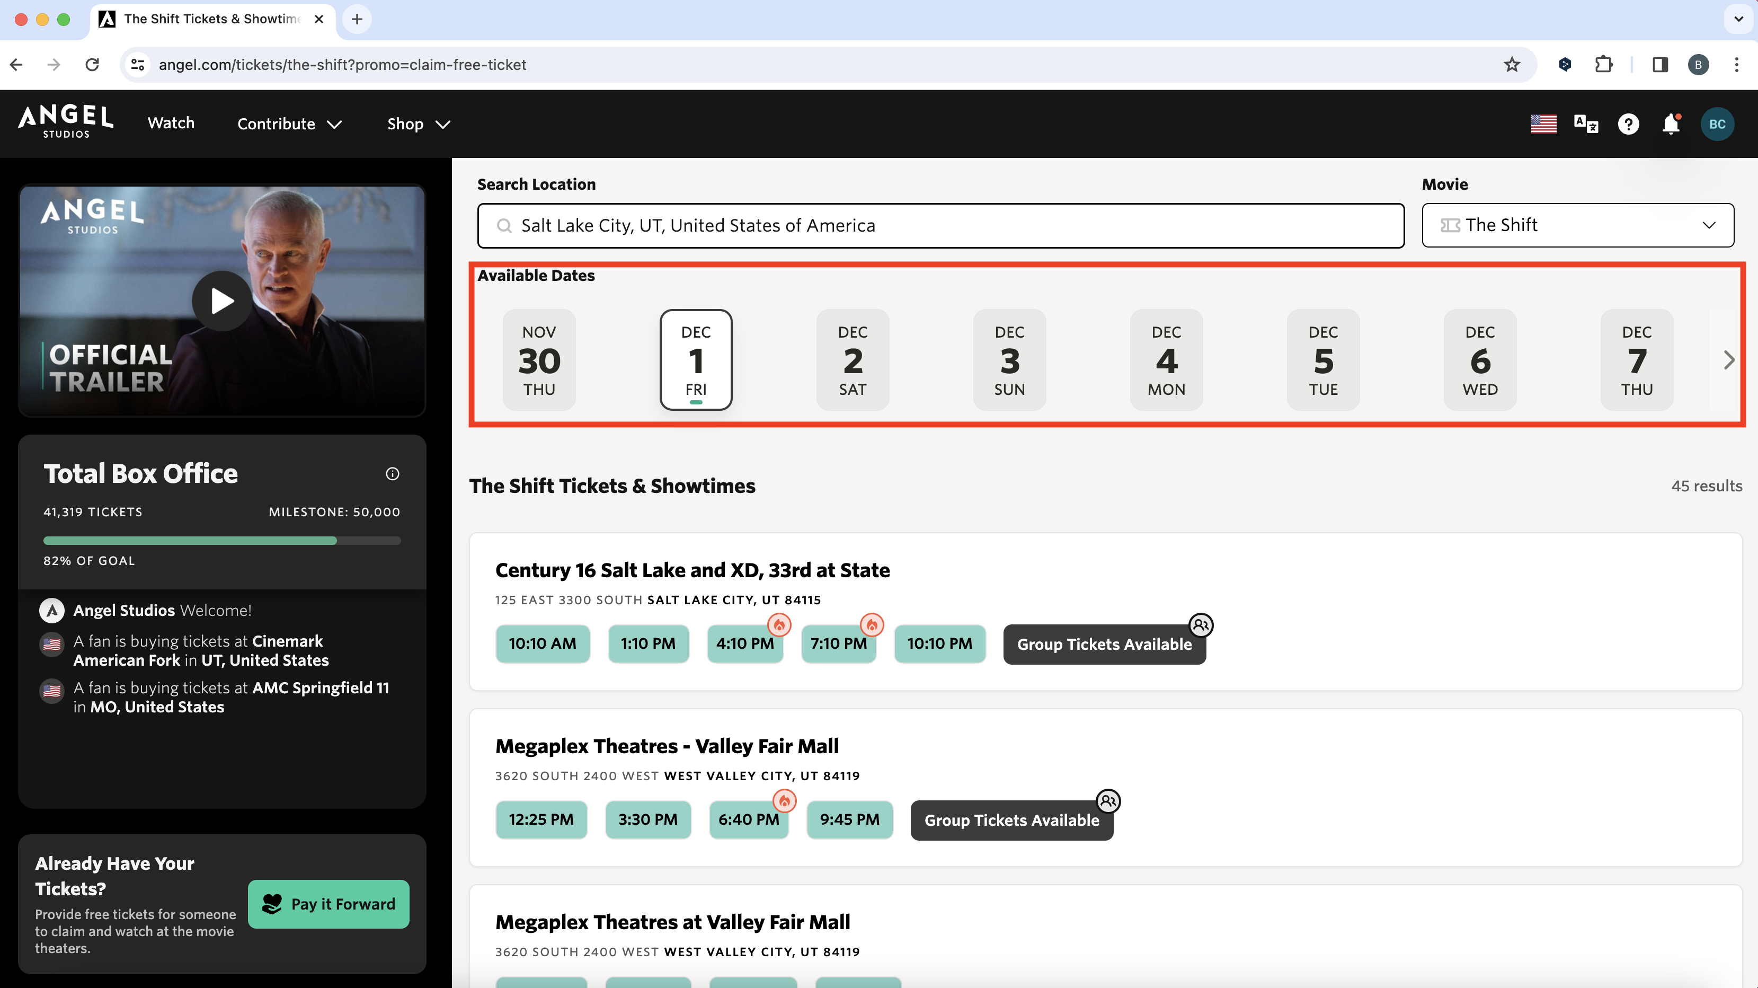1758x988 pixels.
Task: Open the Movie dropdown showing The Shift
Action: click(x=1577, y=225)
